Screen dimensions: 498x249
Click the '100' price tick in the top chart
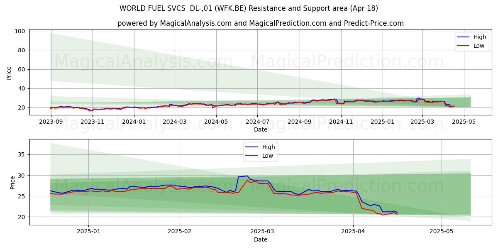pos(20,31)
